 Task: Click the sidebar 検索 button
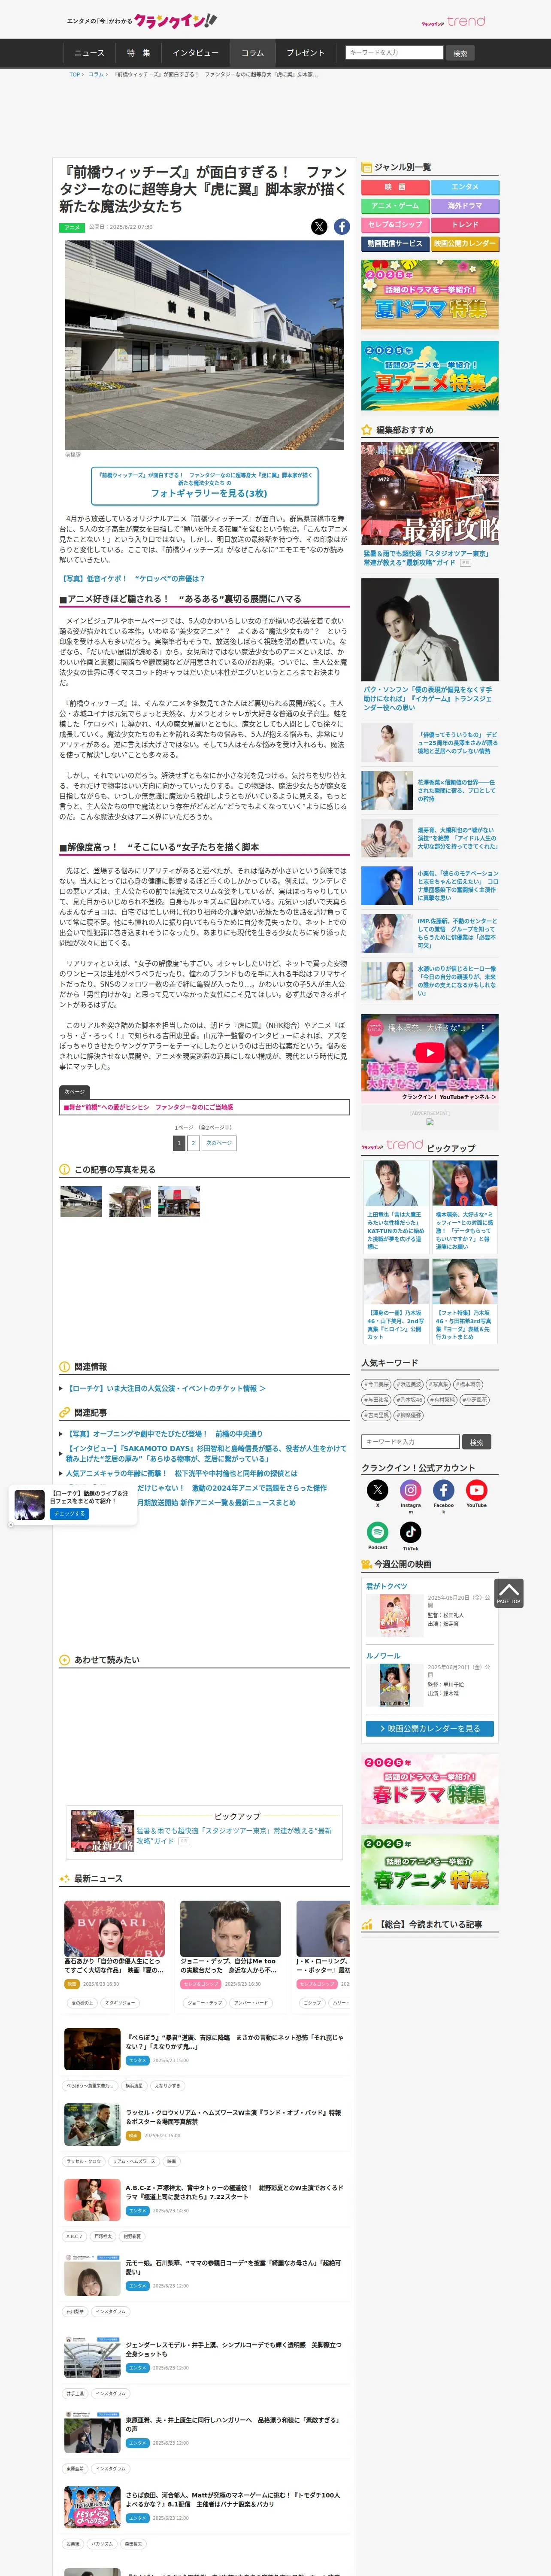[477, 1442]
